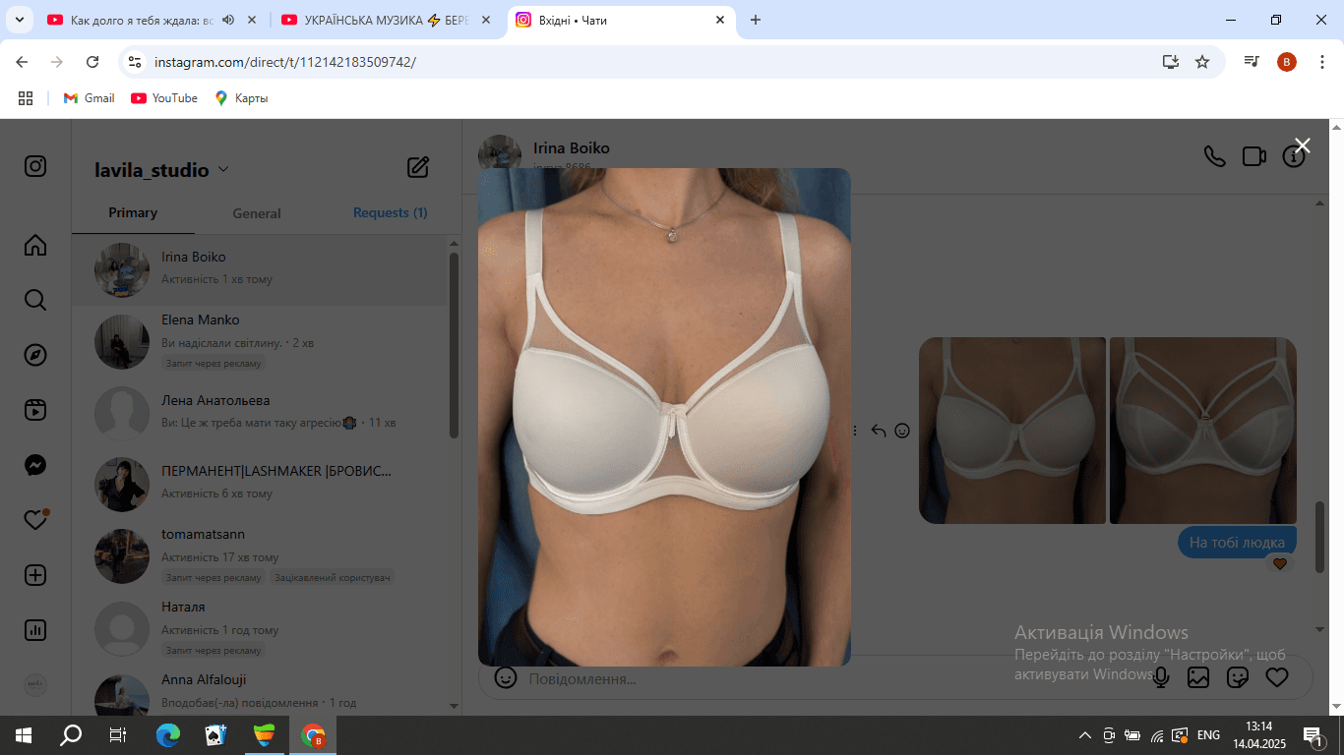Compose a new message with pencil icon
Image resolution: width=1344 pixels, height=755 pixels.
(418, 167)
